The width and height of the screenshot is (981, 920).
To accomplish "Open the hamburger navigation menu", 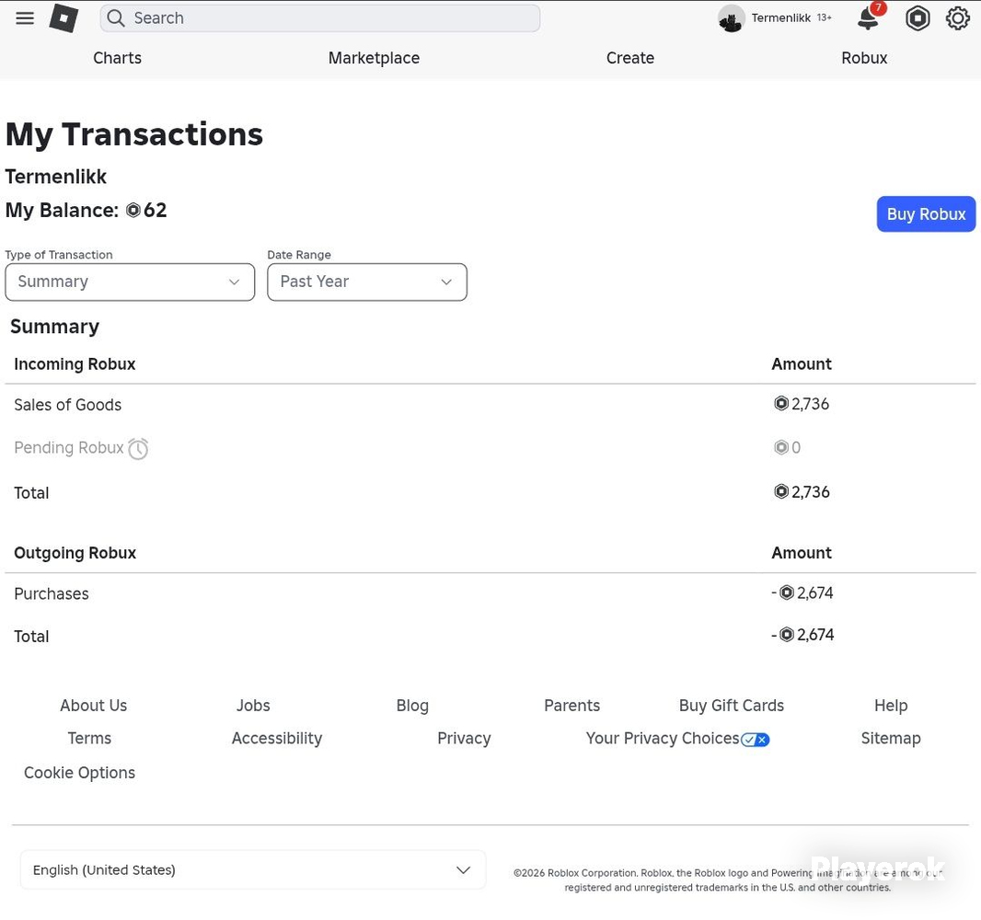I will point(25,18).
